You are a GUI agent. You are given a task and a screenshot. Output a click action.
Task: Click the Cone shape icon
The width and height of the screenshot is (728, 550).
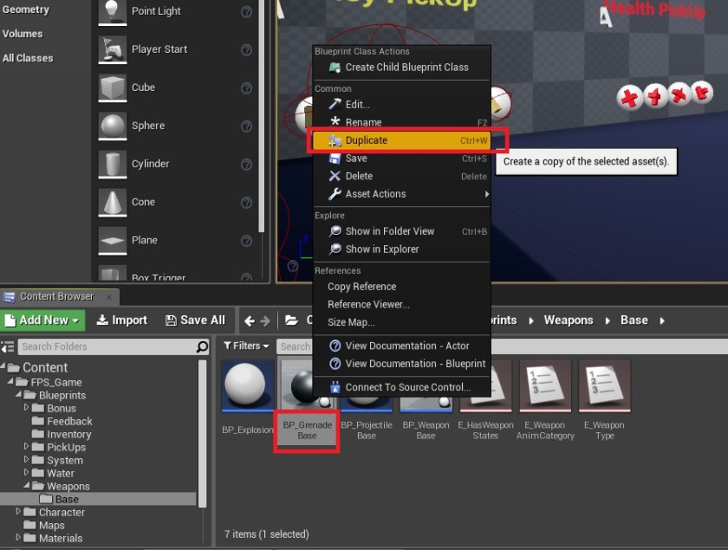coord(112,202)
